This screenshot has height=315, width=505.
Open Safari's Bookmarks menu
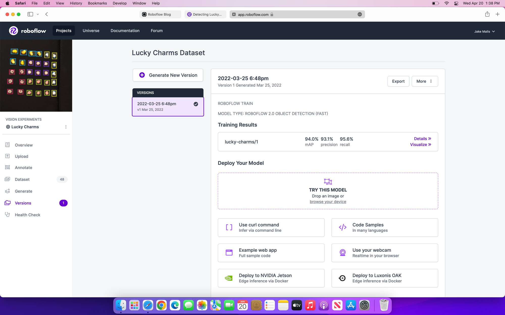(x=97, y=3)
